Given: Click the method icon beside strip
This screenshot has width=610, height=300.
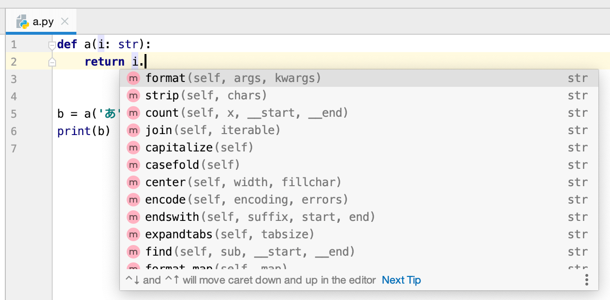Looking at the screenshot, I should click(x=133, y=95).
